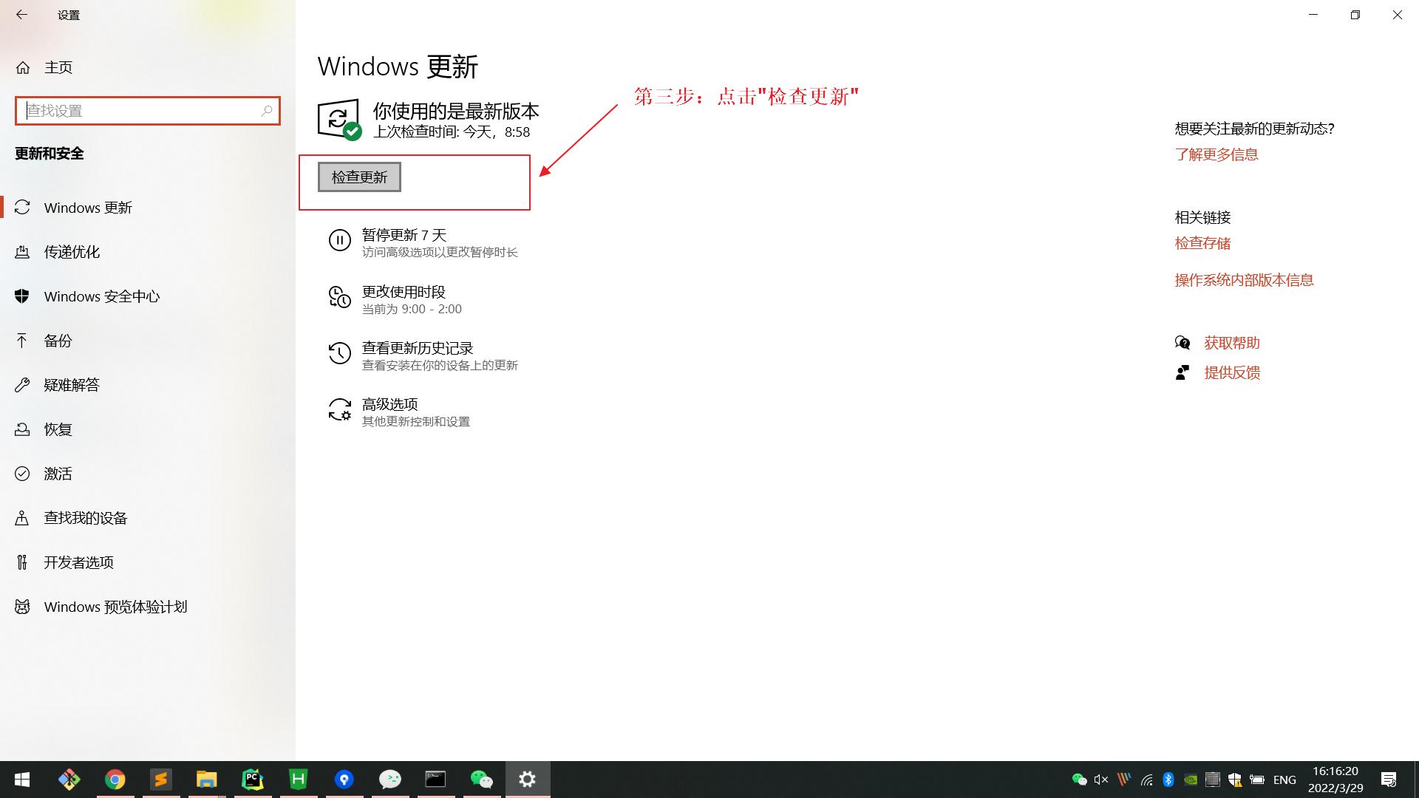Open 激活 settings
Screen dimensions: 1419x798
tap(58, 473)
